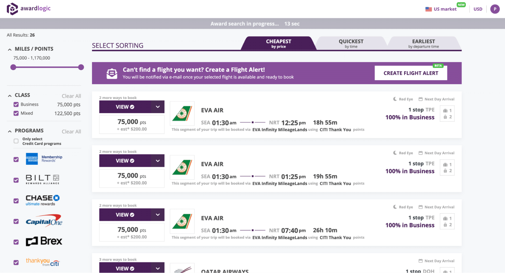This screenshot has width=505, height=273.
Task: Uncheck the Bilt Rewards program checkbox
Action: (16, 180)
